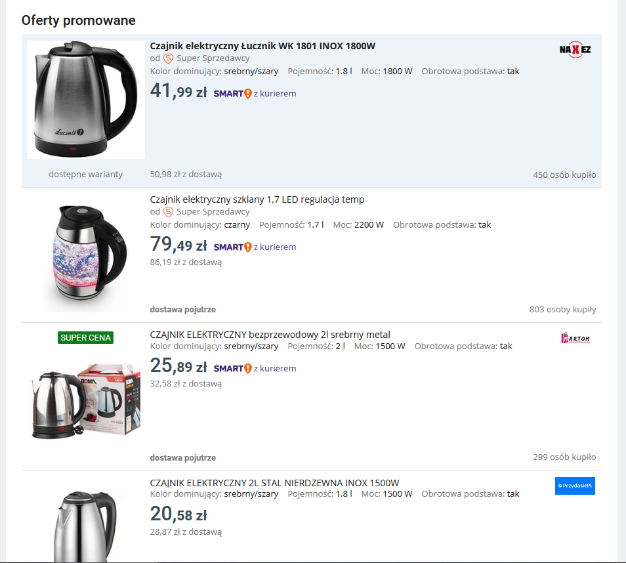
Task: Click SMART logo beside 41,99 zł price
Action: click(232, 94)
